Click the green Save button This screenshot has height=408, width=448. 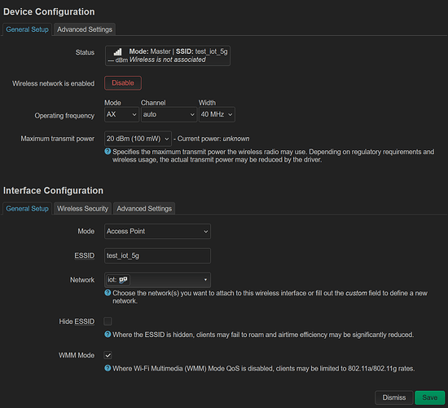click(430, 397)
